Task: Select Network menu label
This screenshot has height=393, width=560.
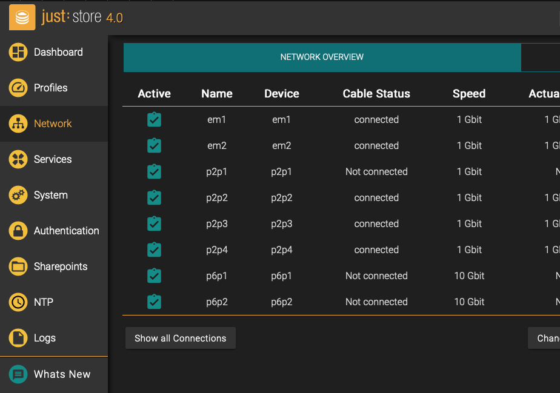Action: coord(53,124)
